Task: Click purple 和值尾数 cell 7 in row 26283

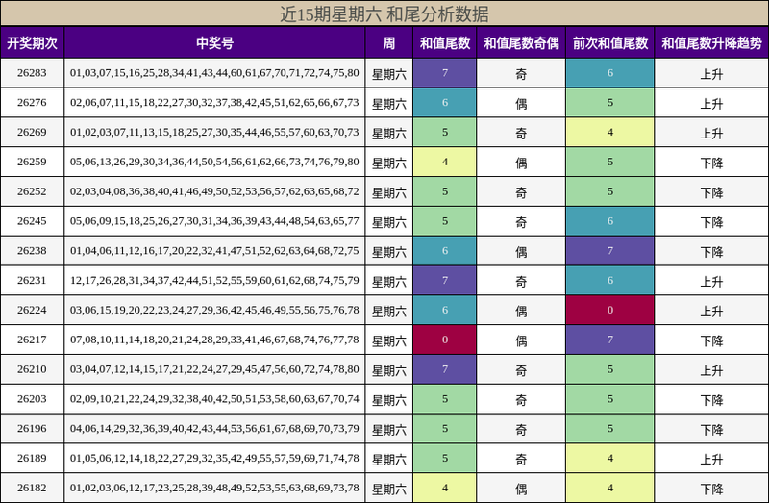Action: point(445,73)
